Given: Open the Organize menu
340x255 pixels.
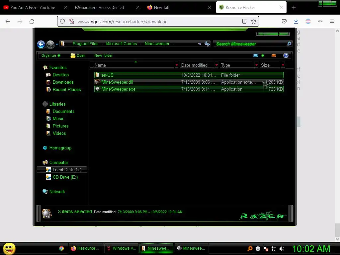Looking at the screenshot, I should (x=51, y=55).
